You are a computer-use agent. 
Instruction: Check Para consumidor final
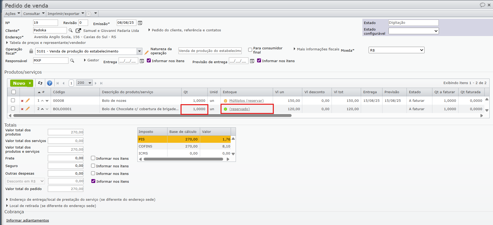click(250, 50)
